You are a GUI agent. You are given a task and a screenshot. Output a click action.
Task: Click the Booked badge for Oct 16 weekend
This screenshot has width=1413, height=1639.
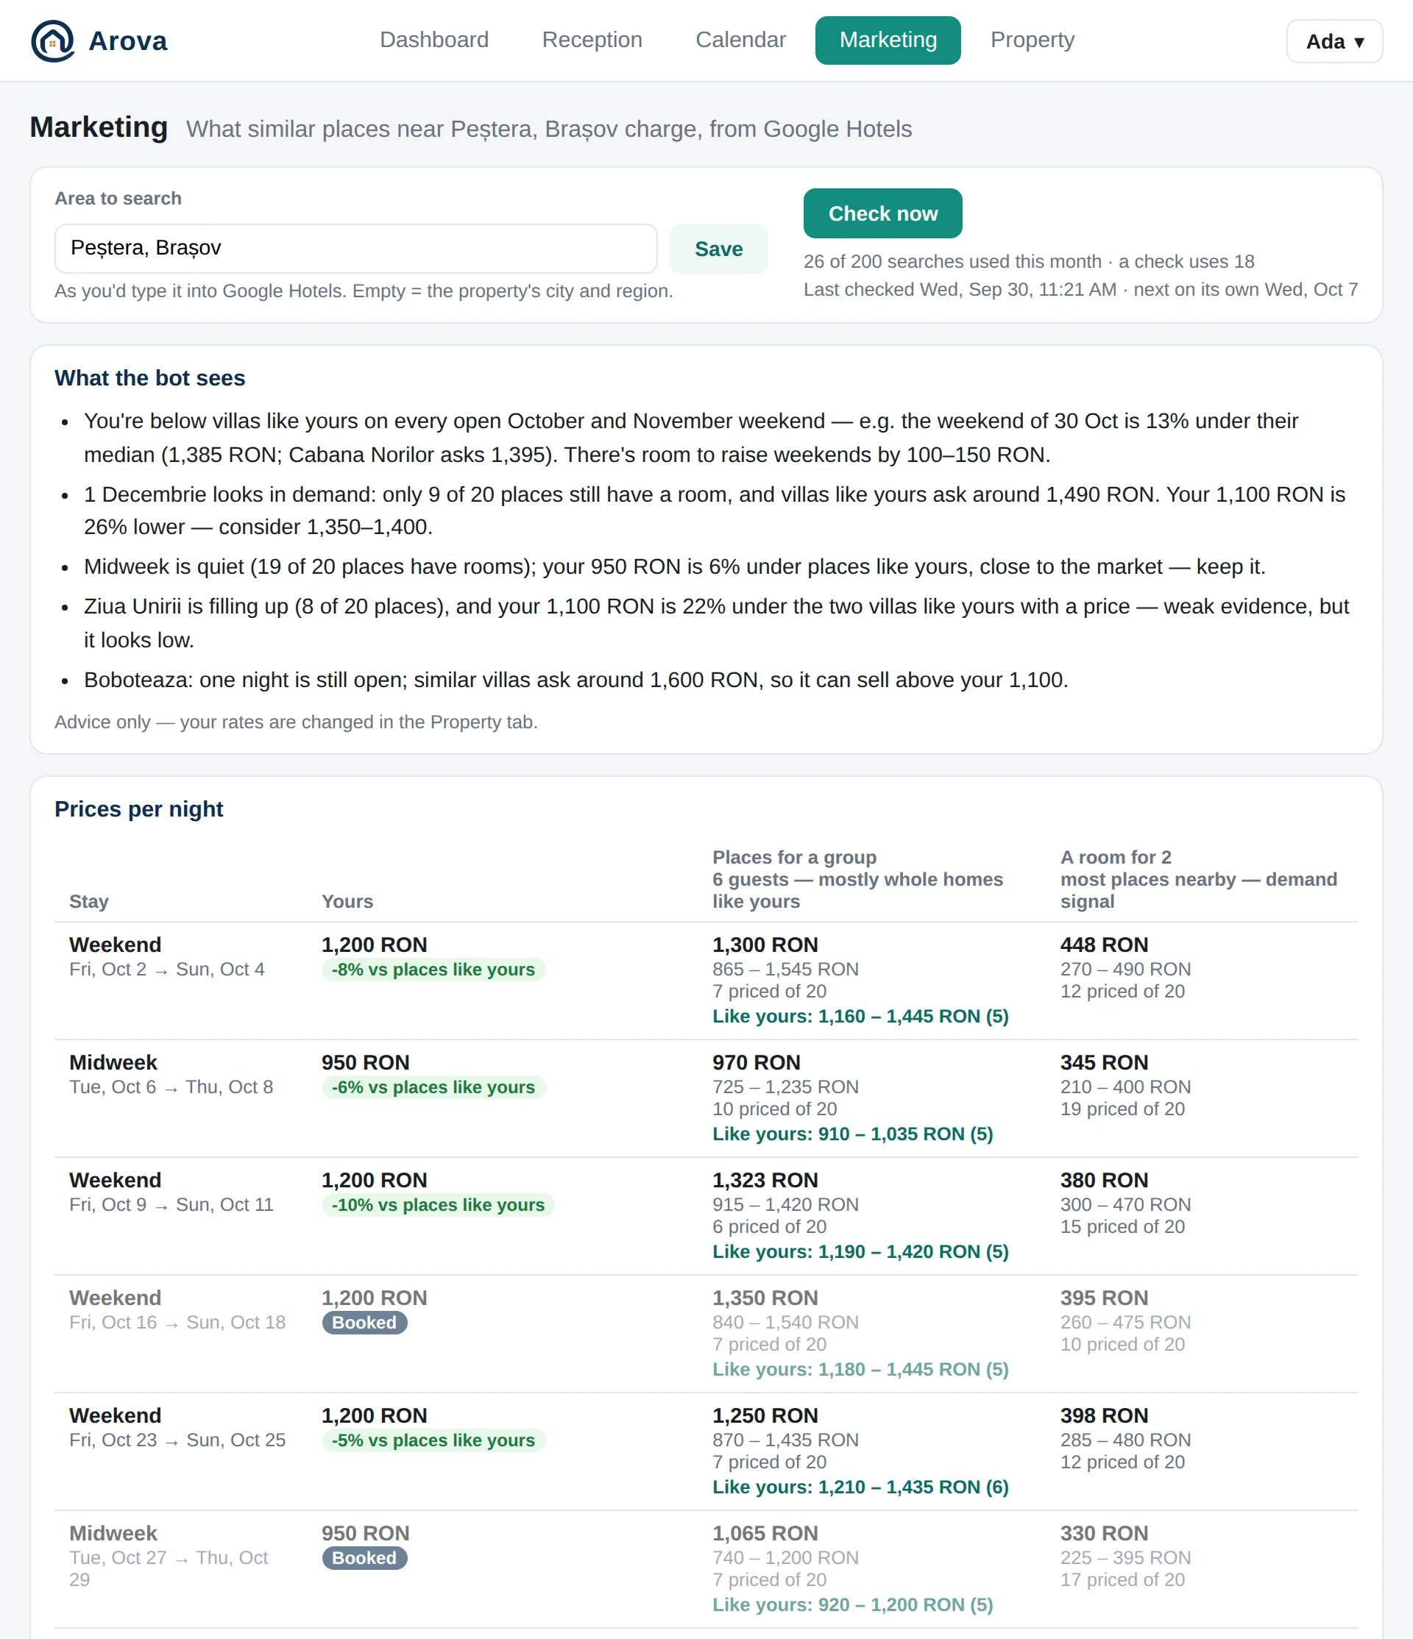(x=365, y=1323)
